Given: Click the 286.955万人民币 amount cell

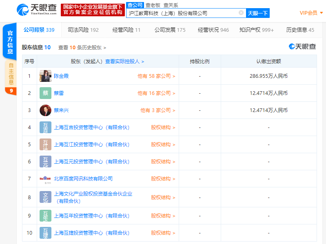Looking at the screenshot, I should tap(268, 76).
